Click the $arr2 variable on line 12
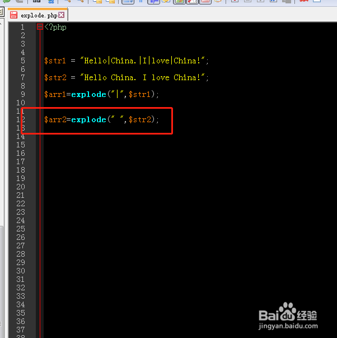This screenshot has height=338, width=337. click(55, 119)
